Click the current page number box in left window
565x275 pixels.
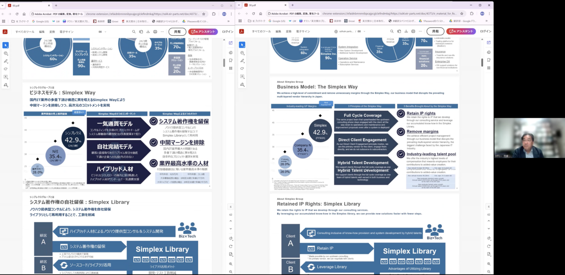230,207
